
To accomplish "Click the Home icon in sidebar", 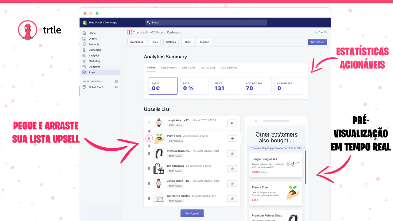I will coord(84,33).
